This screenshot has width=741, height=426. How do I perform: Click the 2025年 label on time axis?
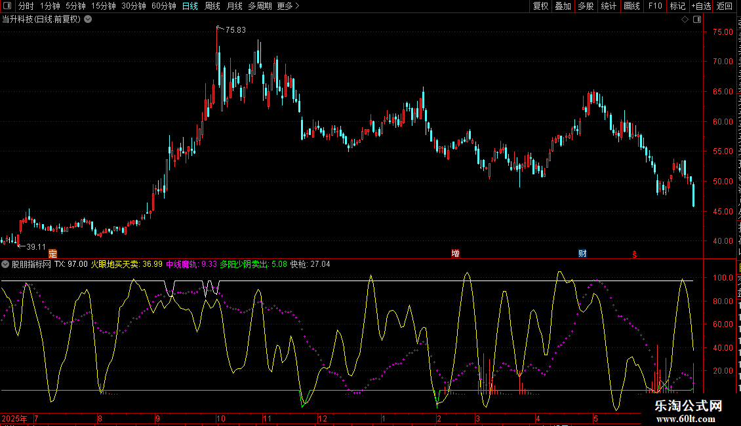point(14,418)
